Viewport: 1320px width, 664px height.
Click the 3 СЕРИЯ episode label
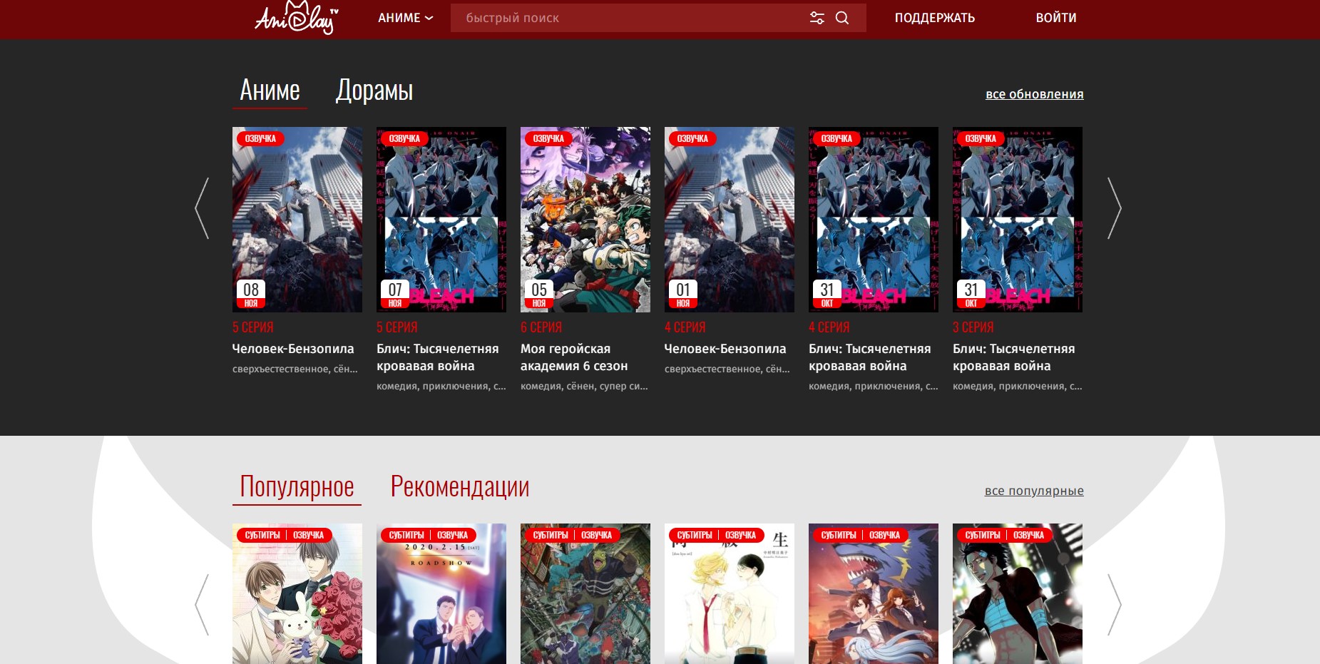point(973,327)
